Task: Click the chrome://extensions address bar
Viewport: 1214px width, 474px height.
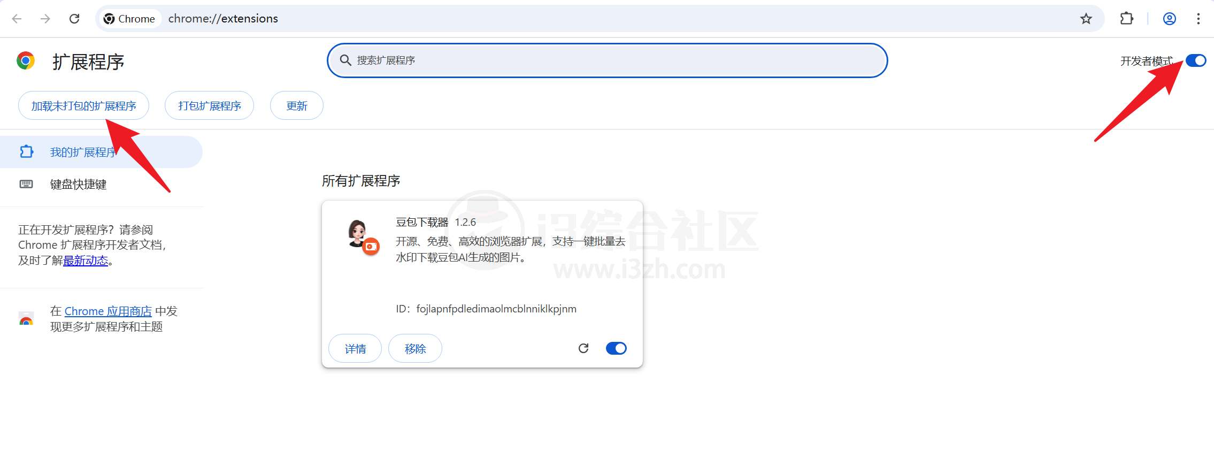Action: (x=599, y=19)
